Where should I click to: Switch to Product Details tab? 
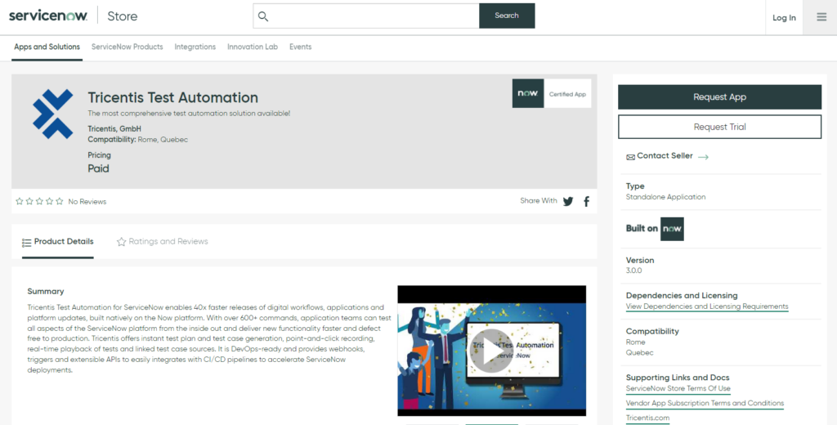[58, 242]
